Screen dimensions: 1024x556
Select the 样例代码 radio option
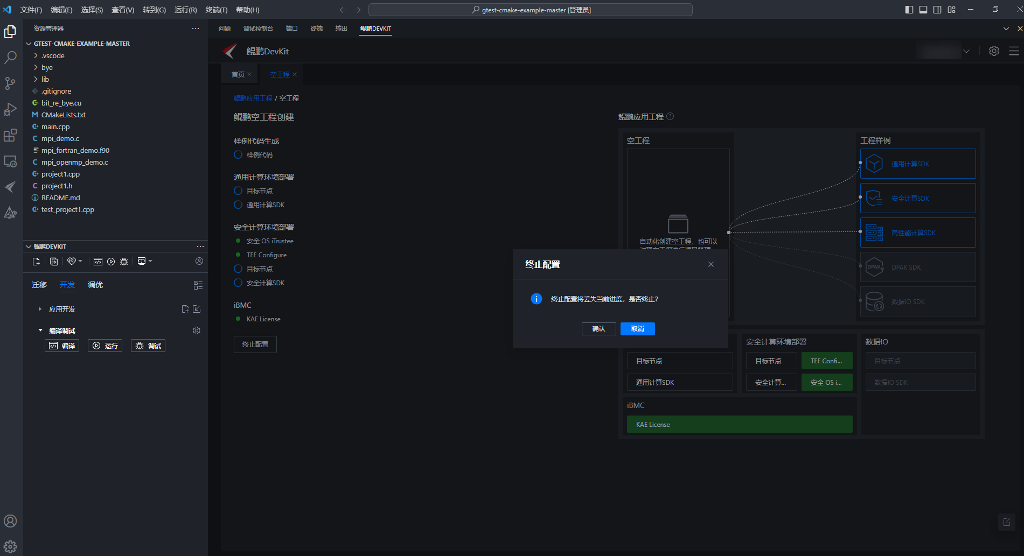[238, 154]
